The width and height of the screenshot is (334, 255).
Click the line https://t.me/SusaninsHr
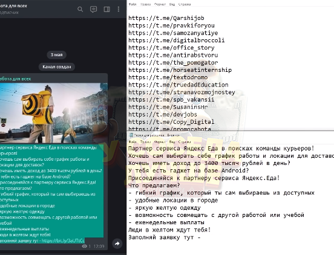pos(168,107)
